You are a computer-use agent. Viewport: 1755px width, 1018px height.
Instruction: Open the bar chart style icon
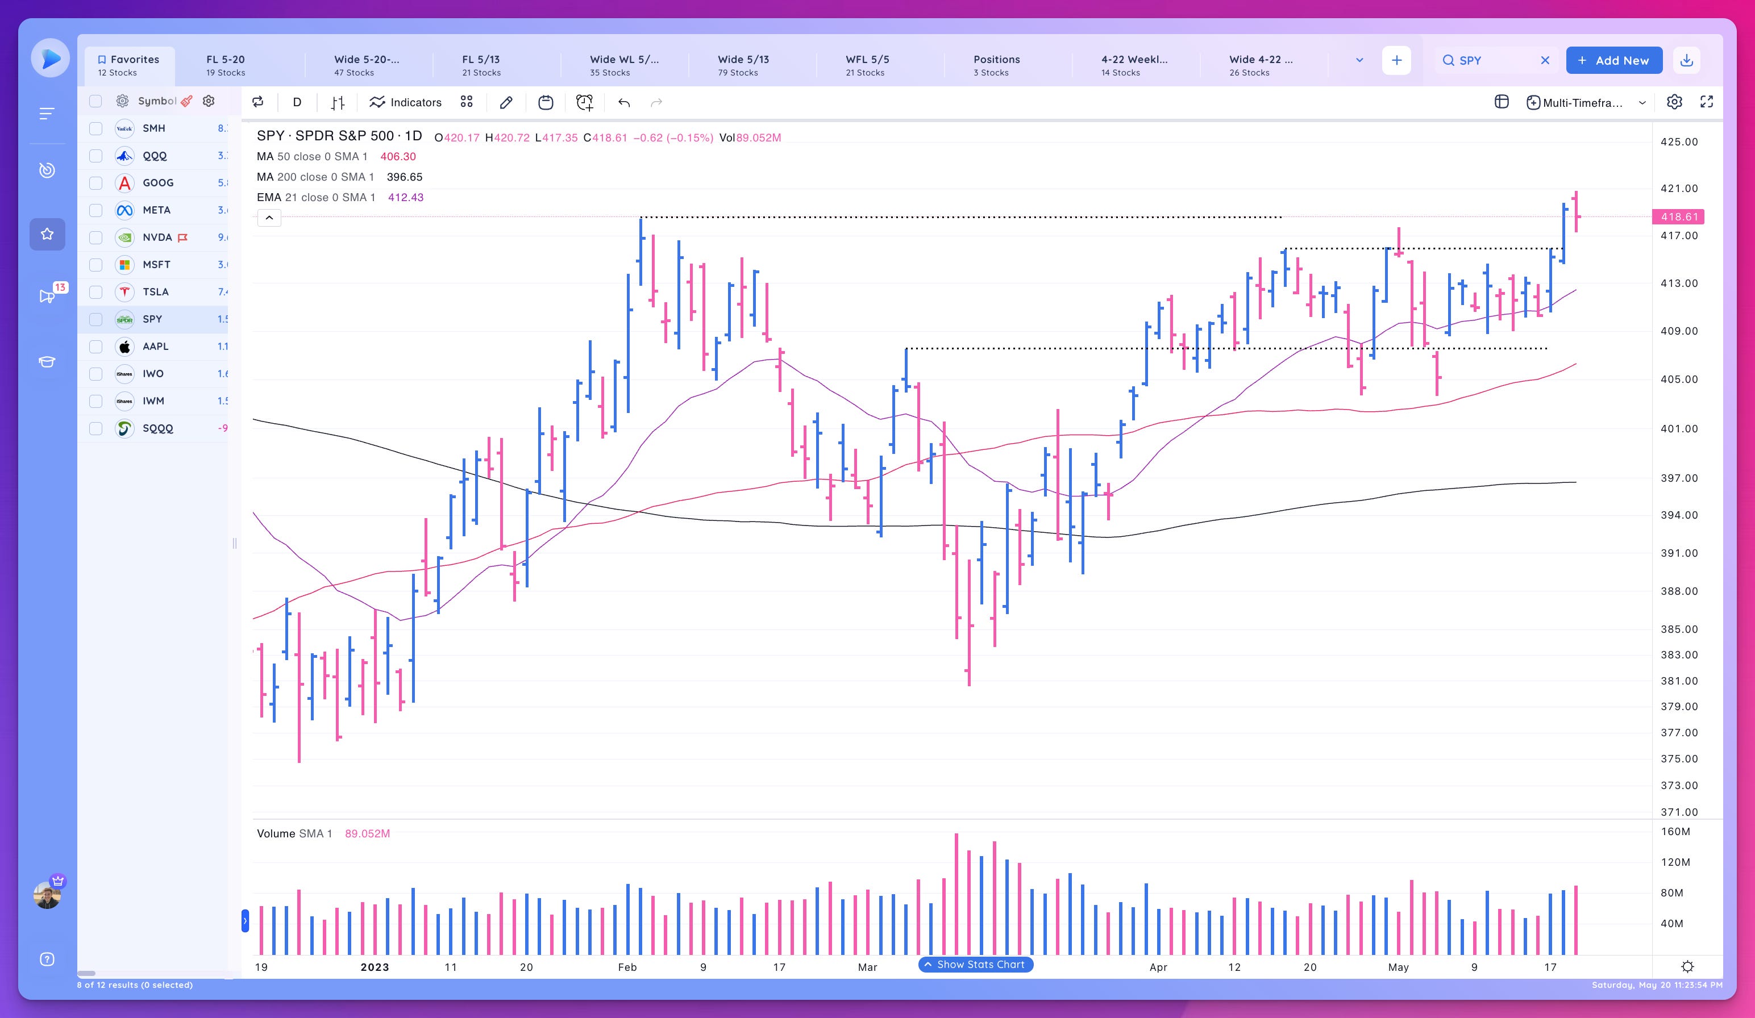pyautogui.click(x=338, y=102)
